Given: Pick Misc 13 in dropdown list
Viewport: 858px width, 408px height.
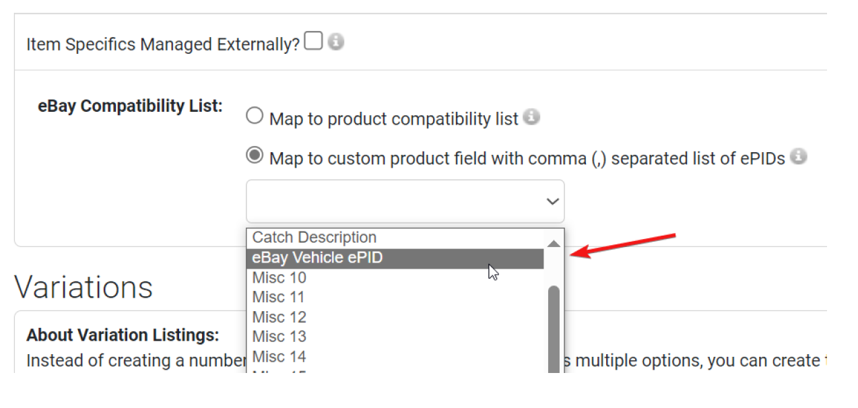Looking at the screenshot, I should [x=395, y=337].
